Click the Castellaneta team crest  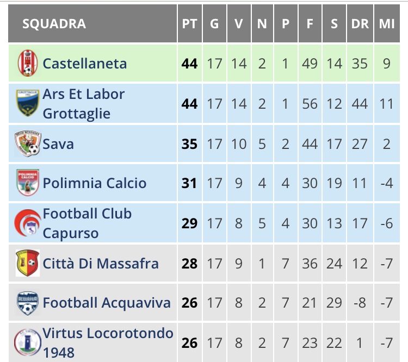pyautogui.click(x=28, y=63)
